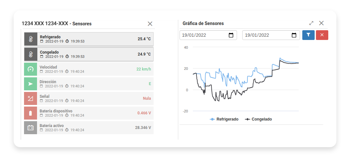This screenshot has height=167, width=351.
Task: Click the Congelado thermometer icon
Action: pos(31,54)
